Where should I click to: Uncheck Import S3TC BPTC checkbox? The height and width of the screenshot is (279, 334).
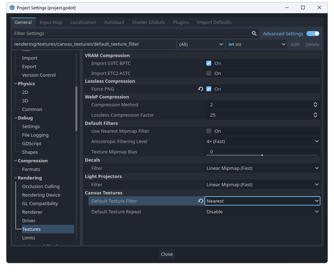[208, 63]
